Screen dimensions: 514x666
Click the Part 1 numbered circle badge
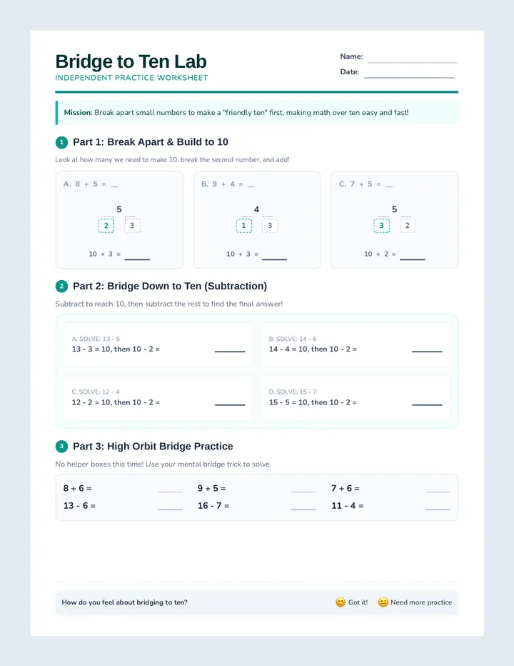click(x=61, y=142)
